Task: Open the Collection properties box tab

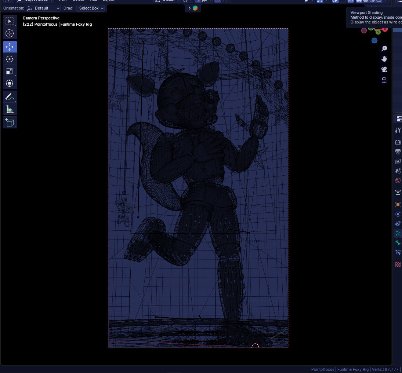Action: click(398, 193)
